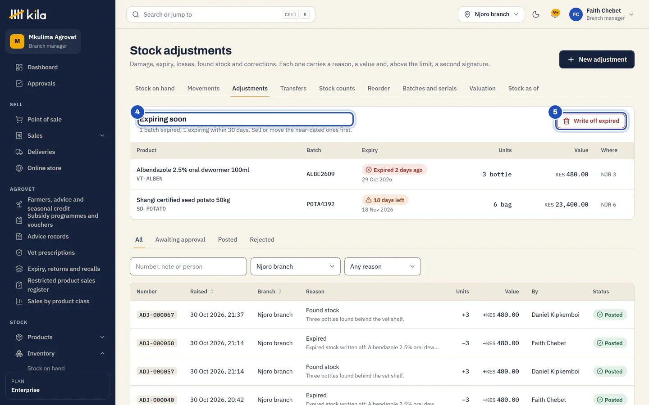
Task: Click the Dashboard sidebar icon
Action: click(19, 67)
